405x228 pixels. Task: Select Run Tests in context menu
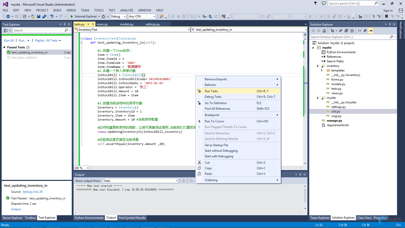click(238, 91)
